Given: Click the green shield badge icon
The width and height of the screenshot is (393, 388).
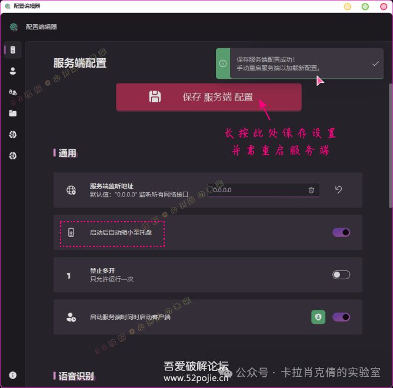Looking at the screenshot, I should 318,317.
